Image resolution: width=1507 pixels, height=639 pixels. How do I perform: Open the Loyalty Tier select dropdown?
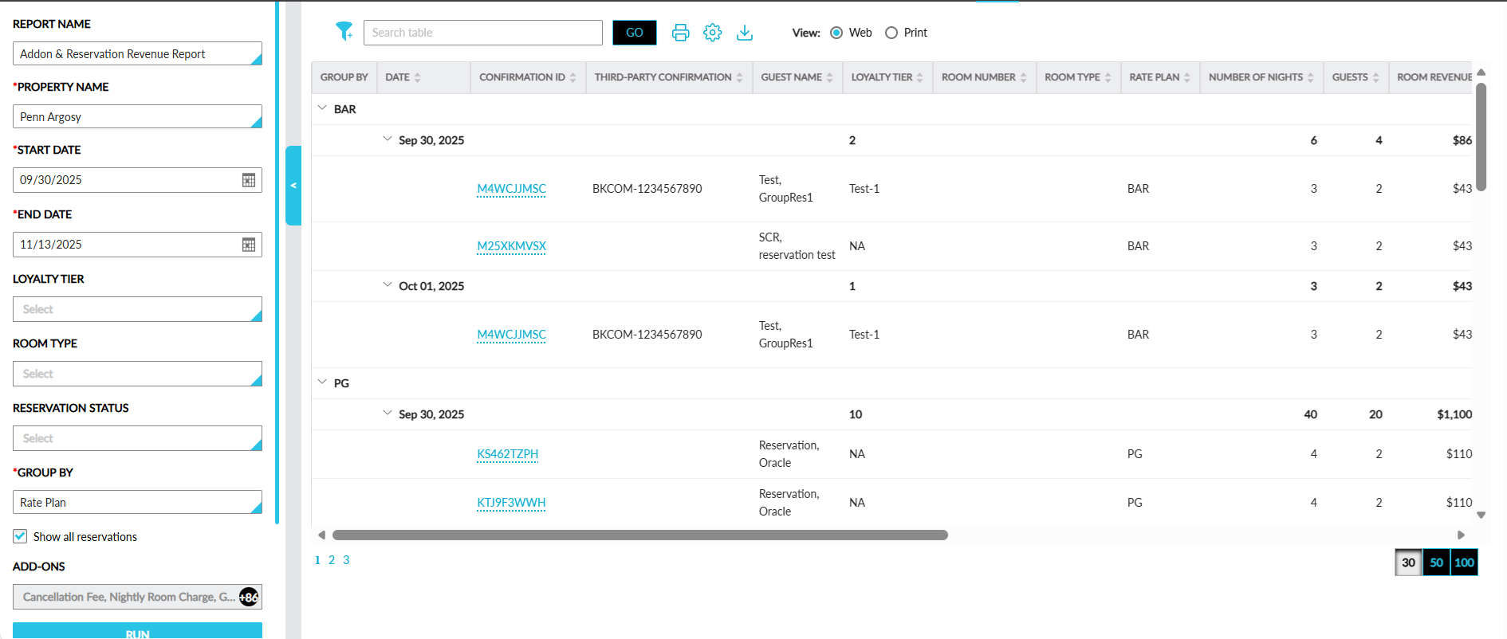point(137,309)
